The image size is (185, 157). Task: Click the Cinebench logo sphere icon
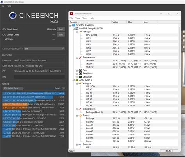coord(13,15)
